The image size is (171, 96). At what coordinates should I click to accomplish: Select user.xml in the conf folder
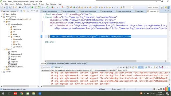click(14, 64)
